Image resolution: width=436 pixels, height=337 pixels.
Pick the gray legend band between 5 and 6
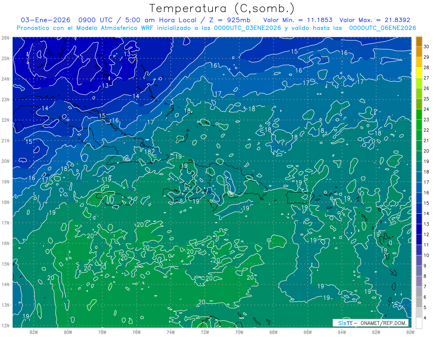(x=419, y=302)
